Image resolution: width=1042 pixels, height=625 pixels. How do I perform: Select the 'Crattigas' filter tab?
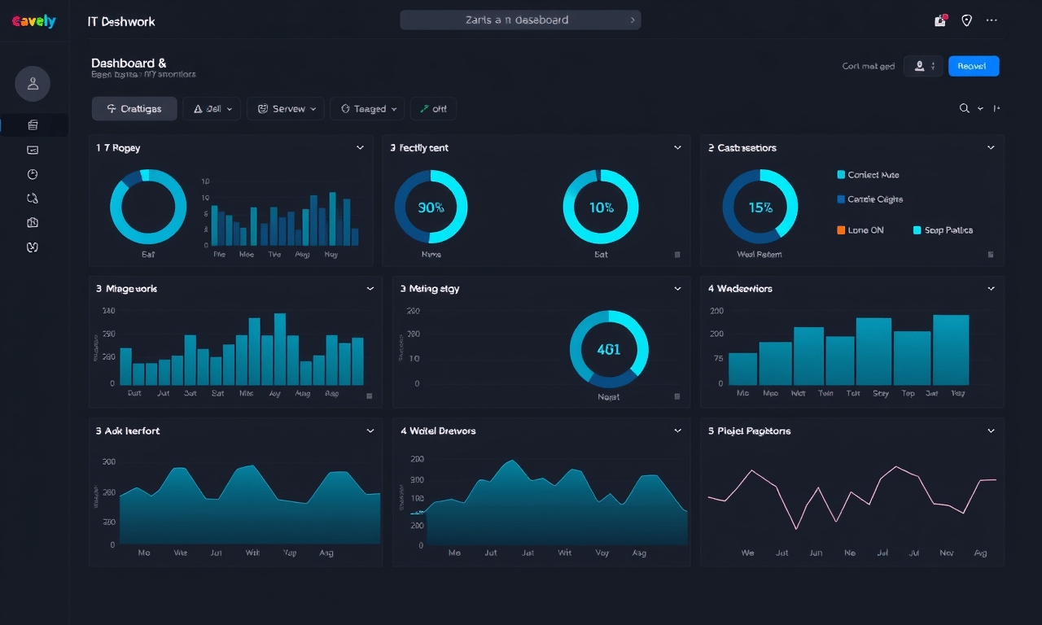click(x=134, y=108)
